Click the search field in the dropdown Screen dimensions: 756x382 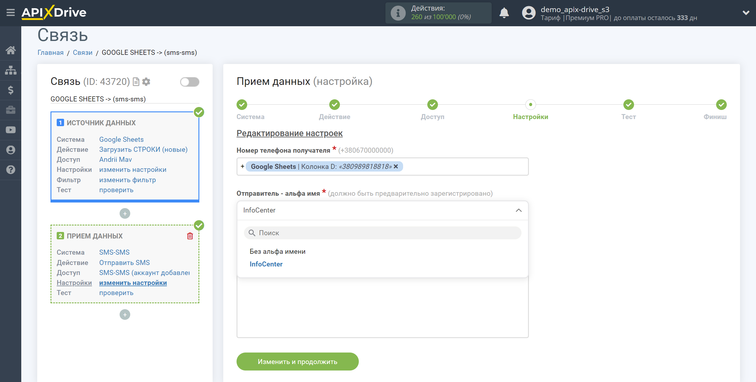(x=382, y=233)
